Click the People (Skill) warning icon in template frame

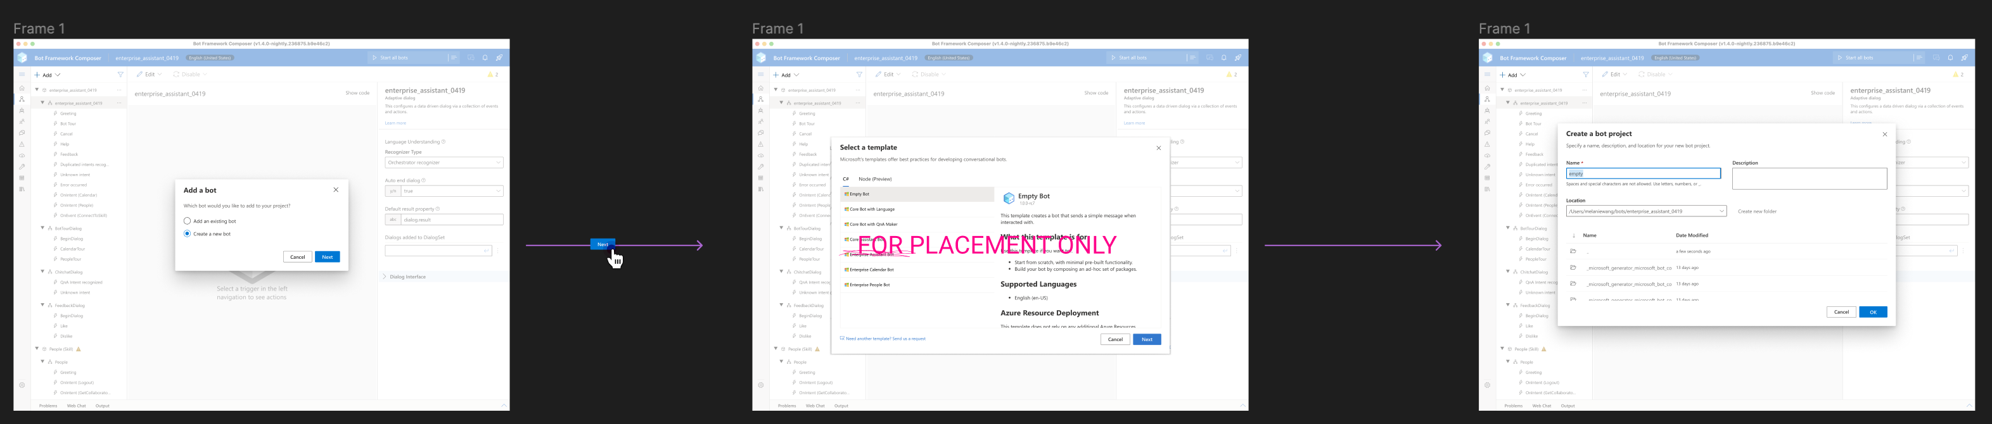point(817,349)
